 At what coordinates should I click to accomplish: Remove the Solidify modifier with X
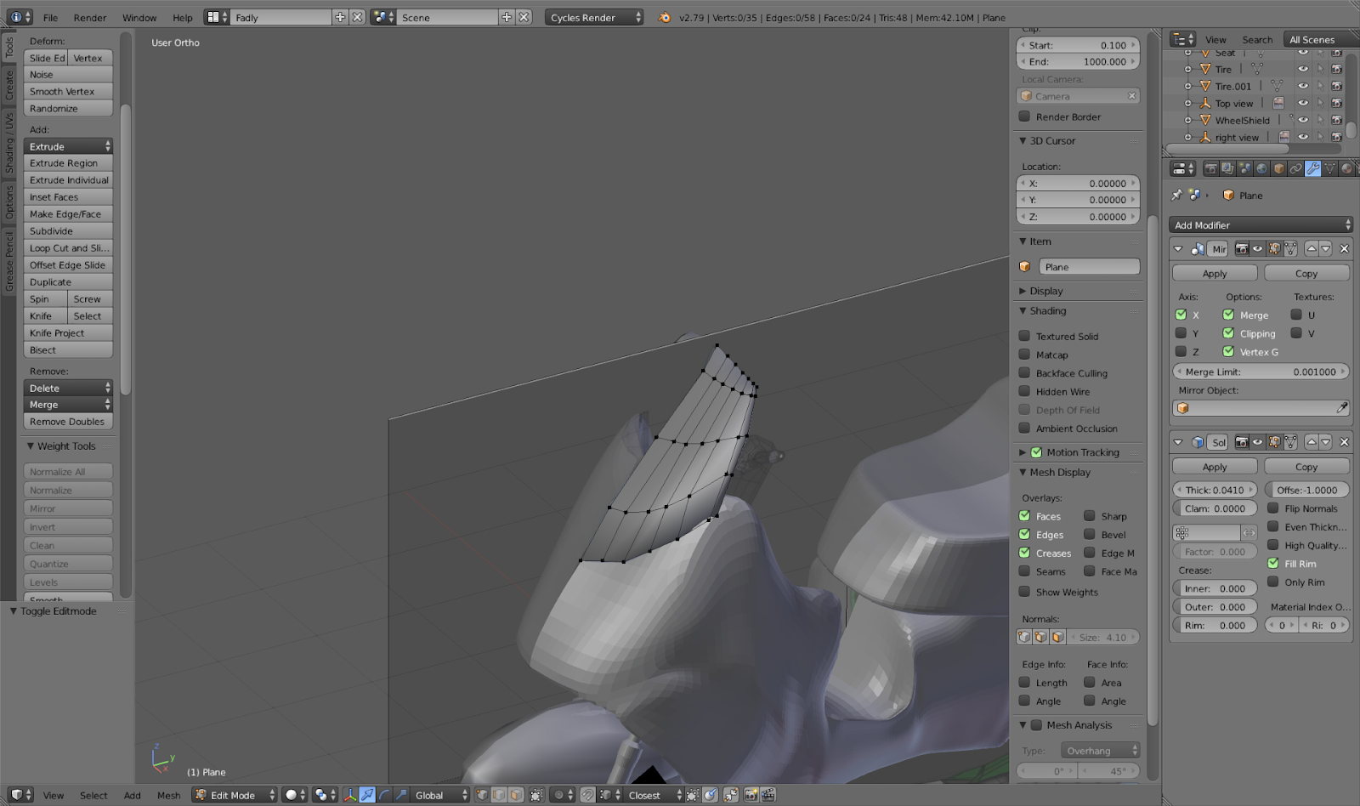[x=1344, y=442]
